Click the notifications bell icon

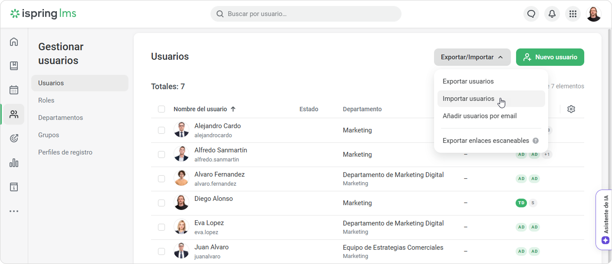(x=552, y=14)
